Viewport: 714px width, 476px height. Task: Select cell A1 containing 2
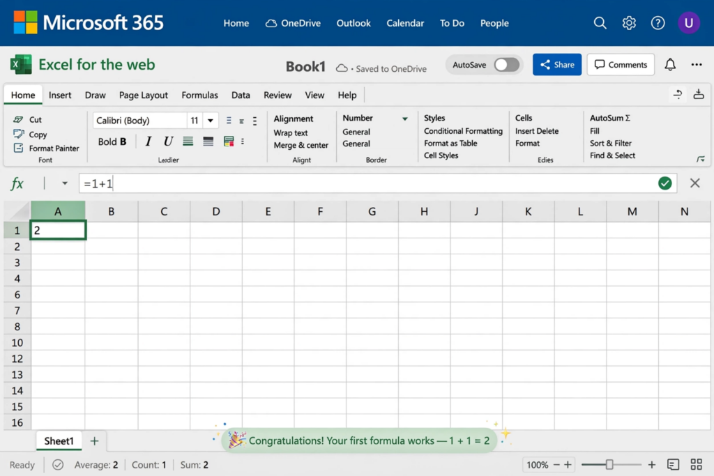(58, 230)
